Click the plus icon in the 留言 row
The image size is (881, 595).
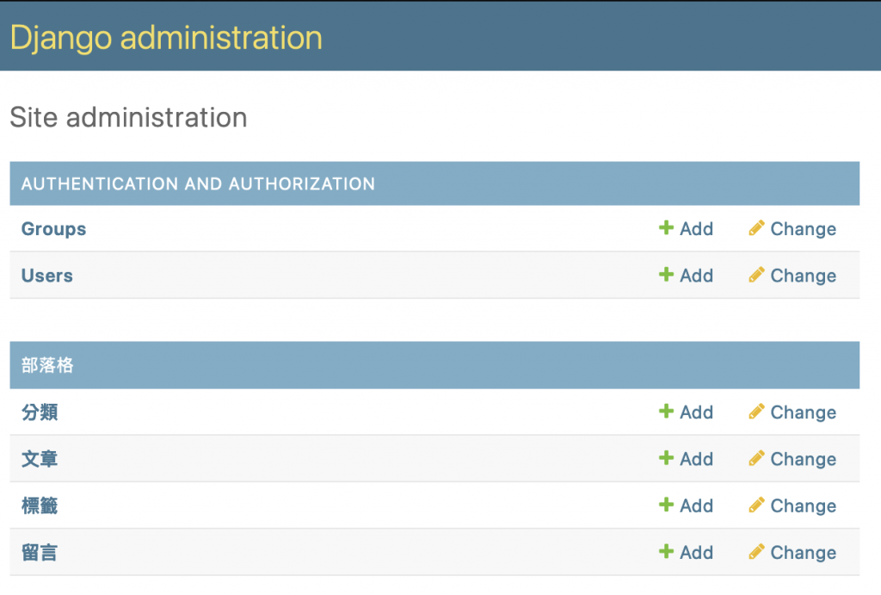click(666, 551)
